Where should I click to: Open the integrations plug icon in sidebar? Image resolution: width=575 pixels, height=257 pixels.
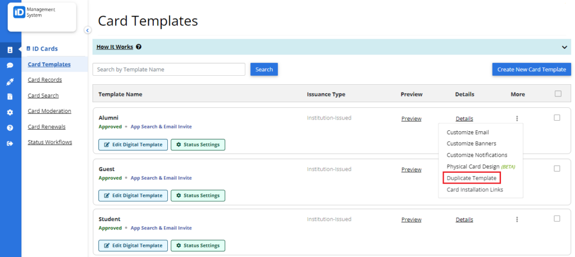tap(10, 81)
